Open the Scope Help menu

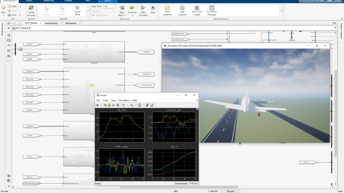click(135, 100)
